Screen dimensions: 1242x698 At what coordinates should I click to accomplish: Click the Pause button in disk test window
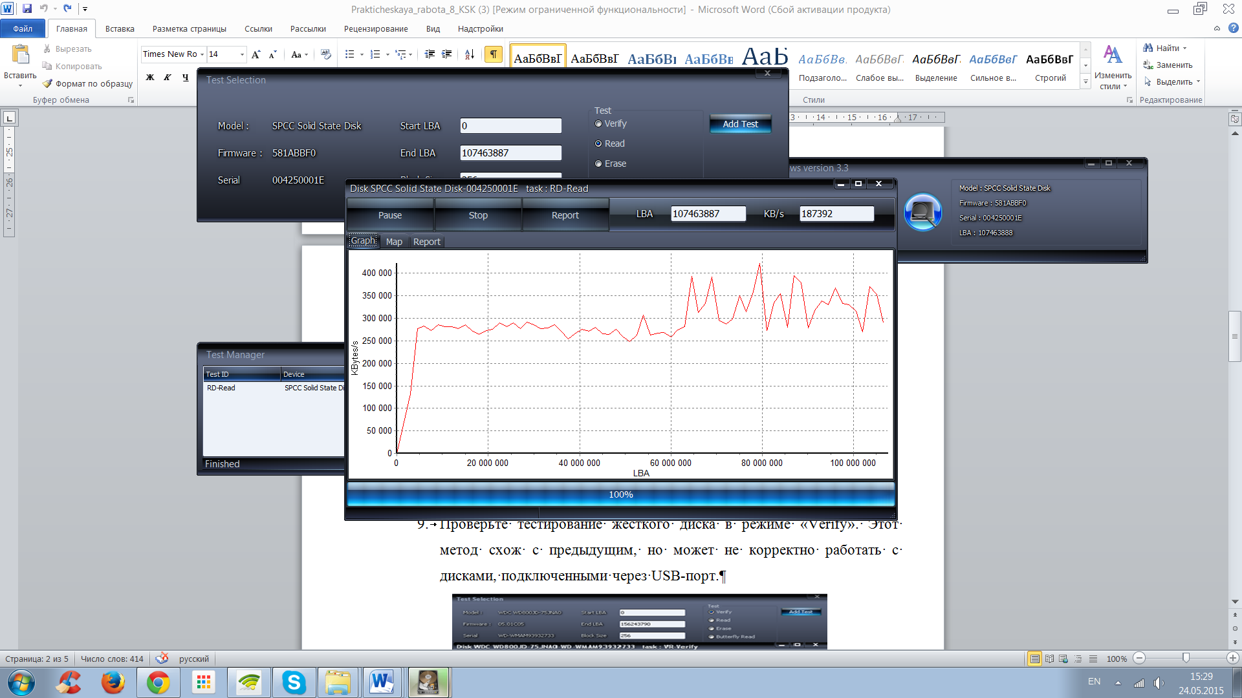pos(390,215)
